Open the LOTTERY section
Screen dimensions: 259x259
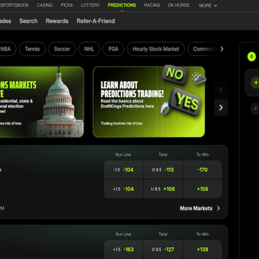[x=90, y=5]
